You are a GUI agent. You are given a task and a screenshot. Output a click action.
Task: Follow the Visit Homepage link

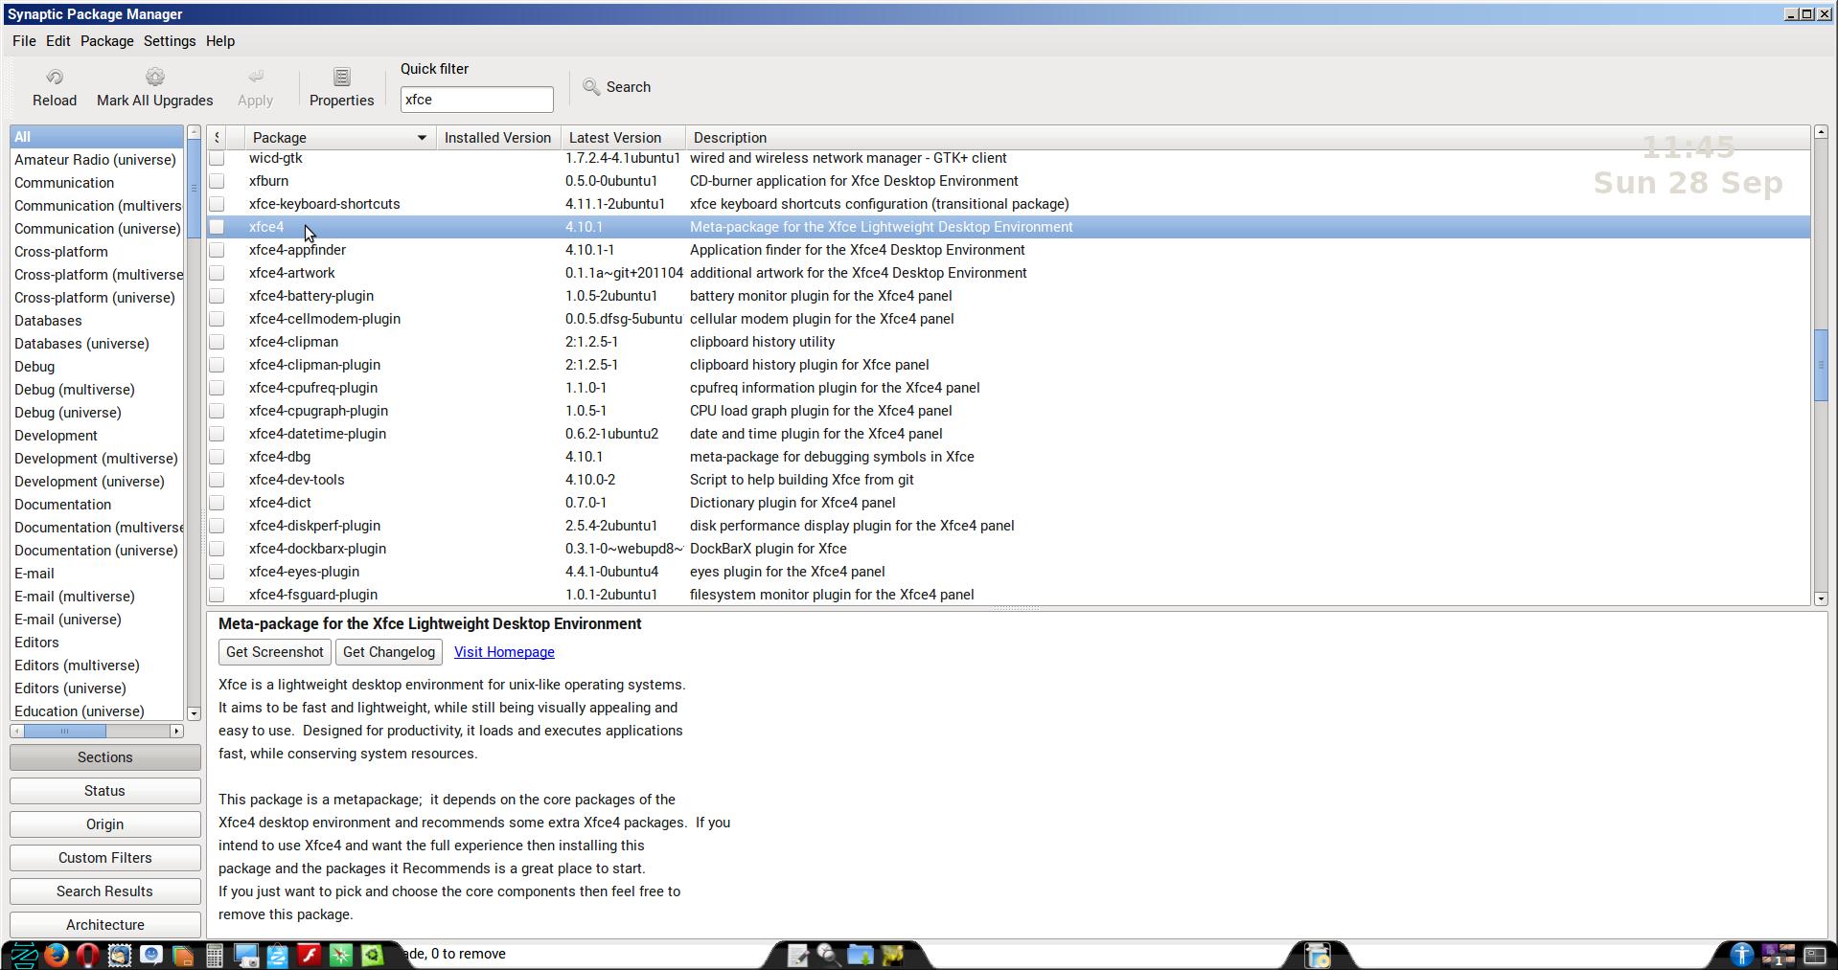pyautogui.click(x=504, y=652)
